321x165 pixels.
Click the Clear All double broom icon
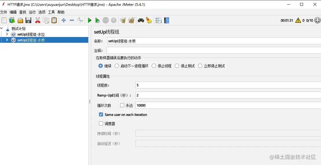click(x=131, y=20)
